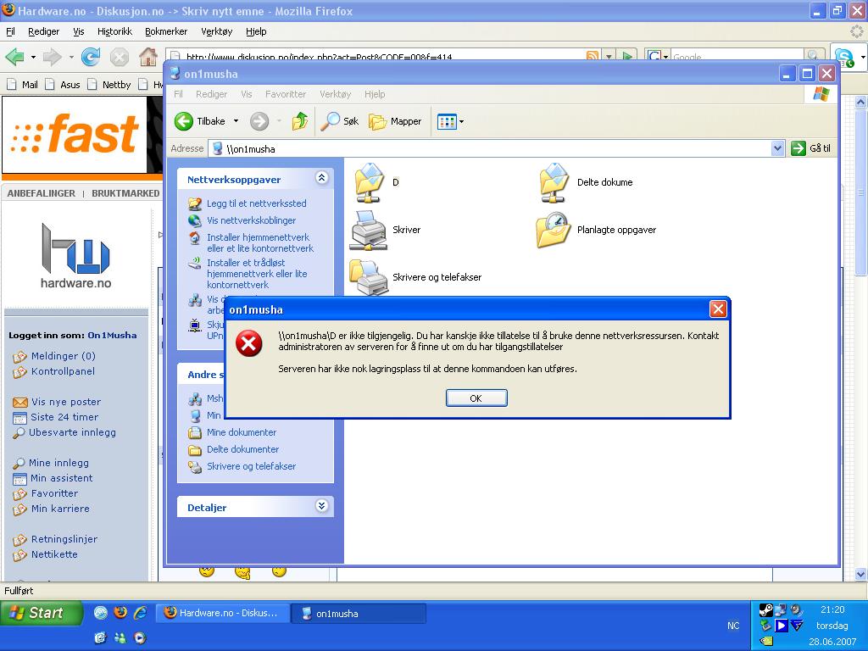Click the Nettikette link
Image resolution: width=868 pixels, height=651 pixels.
click(54, 554)
